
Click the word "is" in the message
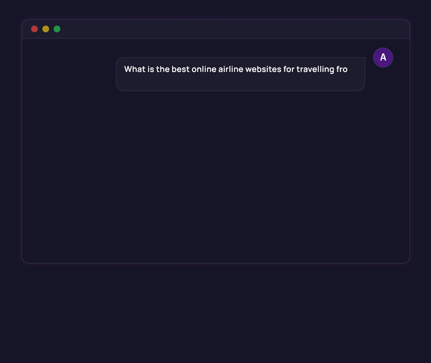pos(151,69)
